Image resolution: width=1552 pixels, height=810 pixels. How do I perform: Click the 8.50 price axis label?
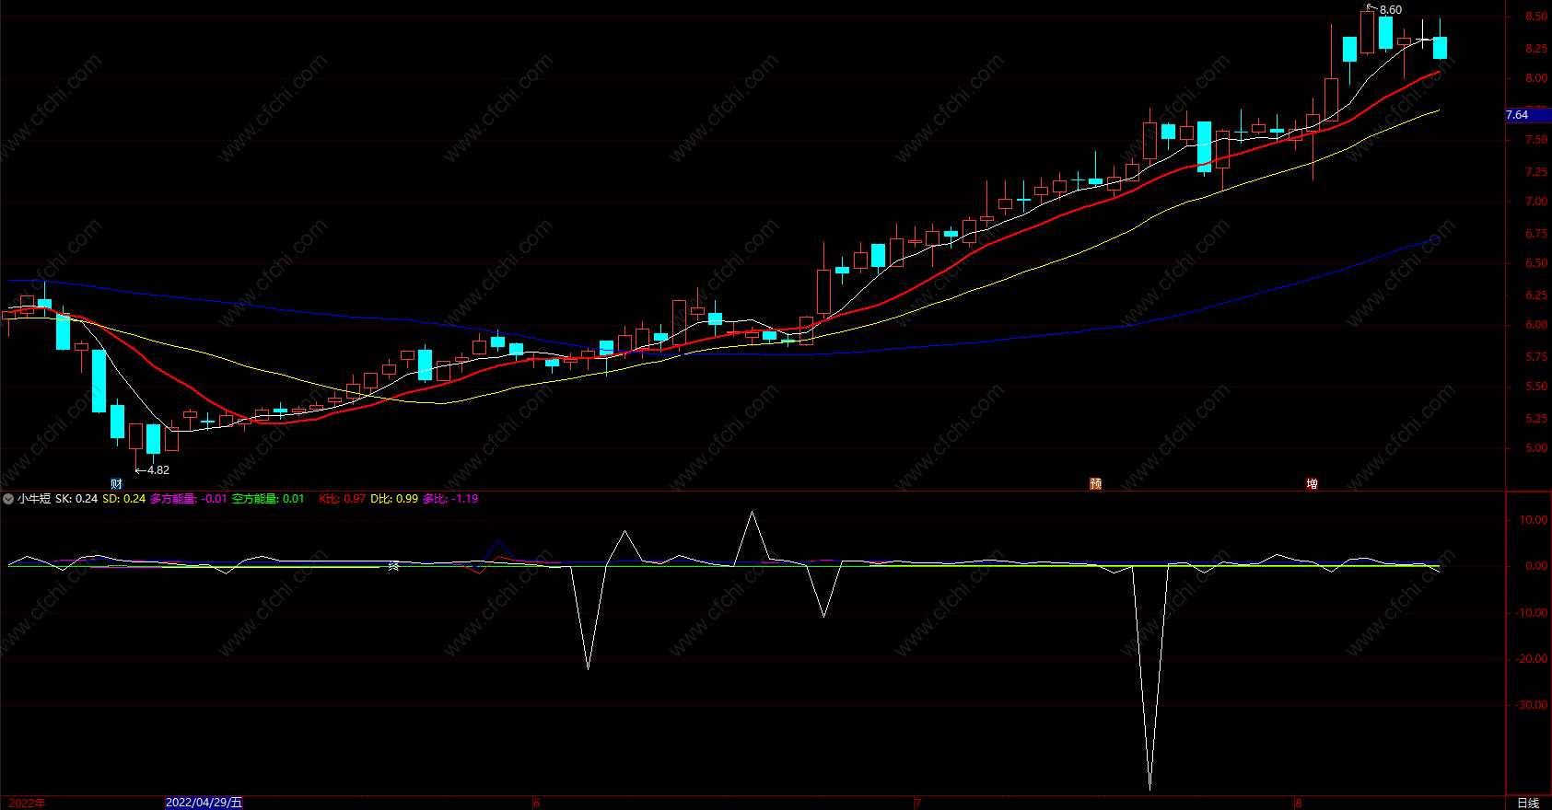[1536, 17]
